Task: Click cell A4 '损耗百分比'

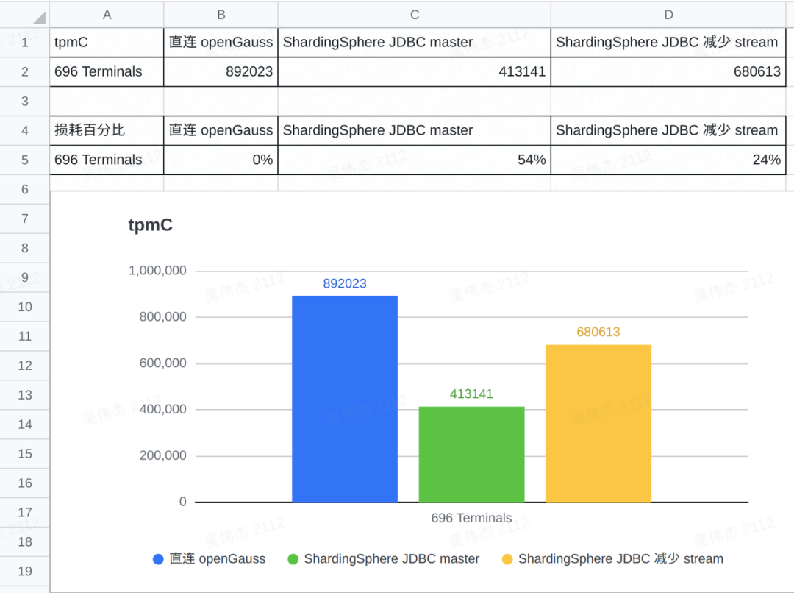Action: coord(107,130)
